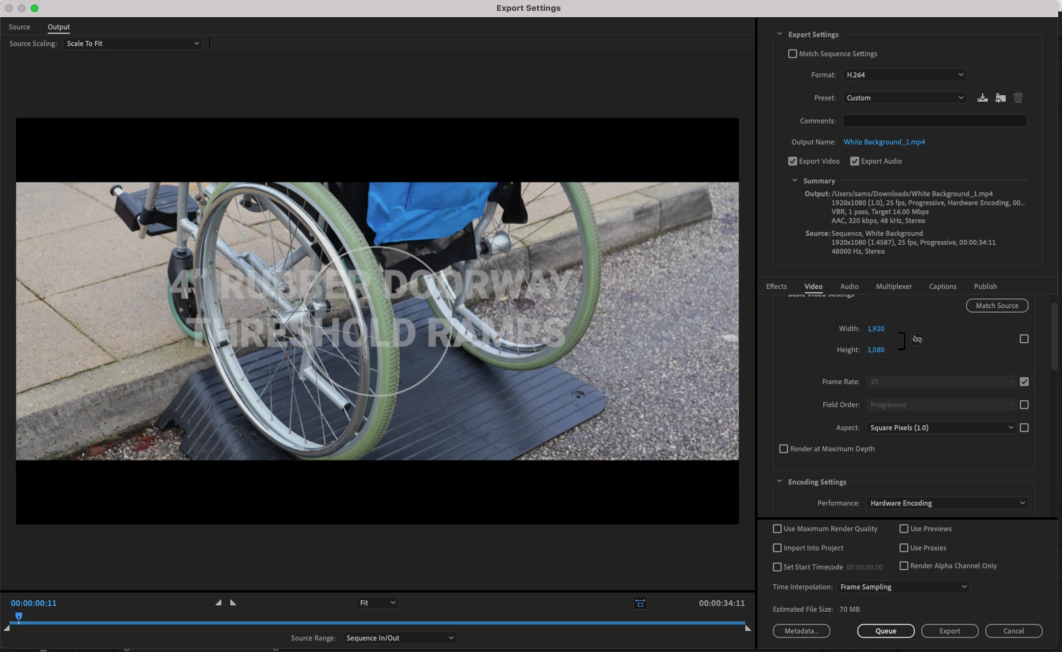Click the wheelchair video preview frame

pyautogui.click(x=377, y=321)
